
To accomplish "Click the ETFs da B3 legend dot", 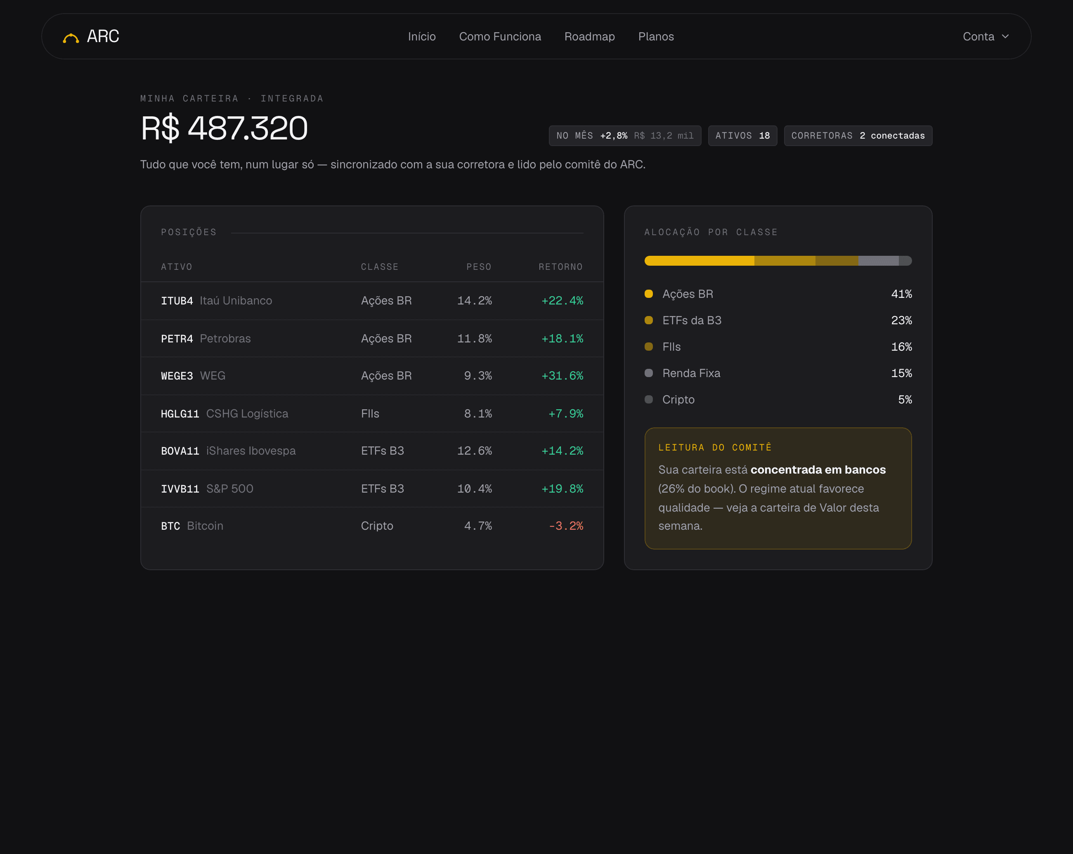I will pyautogui.click(x=648, y=320).
